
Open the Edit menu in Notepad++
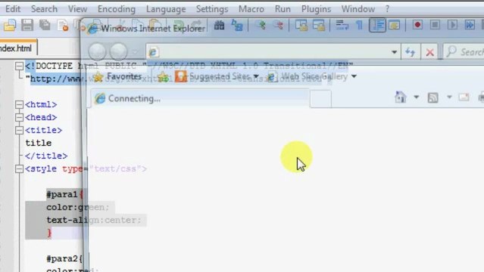[13, 9]
